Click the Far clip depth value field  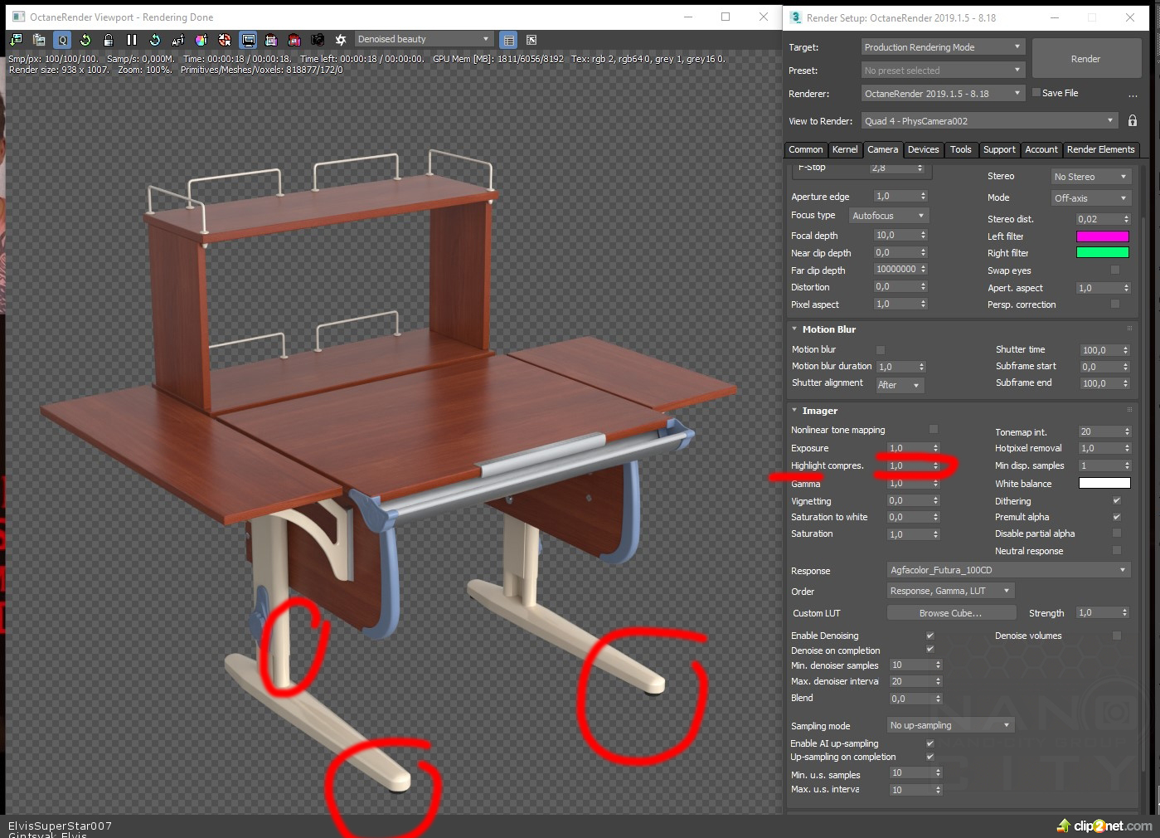(x=895, y=270)
